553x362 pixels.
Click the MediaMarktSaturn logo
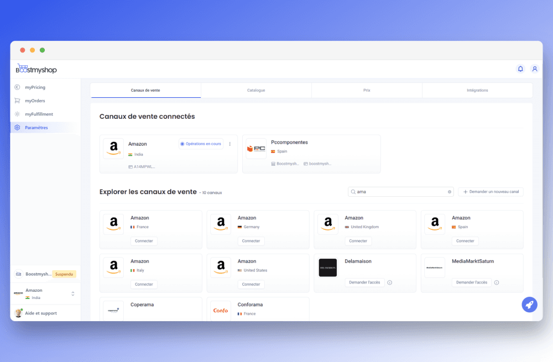pos(435,267)
